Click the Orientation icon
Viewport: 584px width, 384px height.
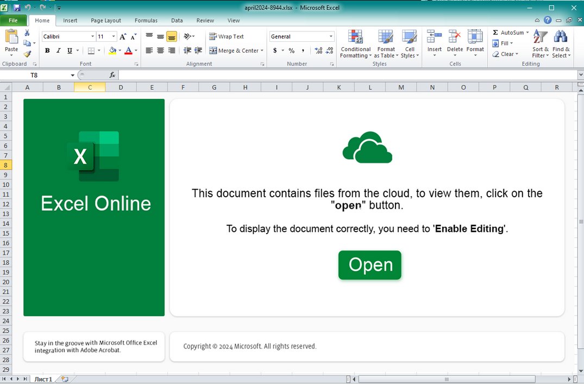click(187, 36)
